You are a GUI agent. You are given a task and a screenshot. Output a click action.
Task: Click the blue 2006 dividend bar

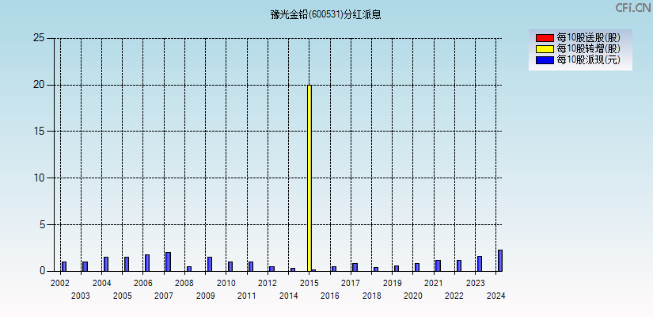click(x=147, y=263)
